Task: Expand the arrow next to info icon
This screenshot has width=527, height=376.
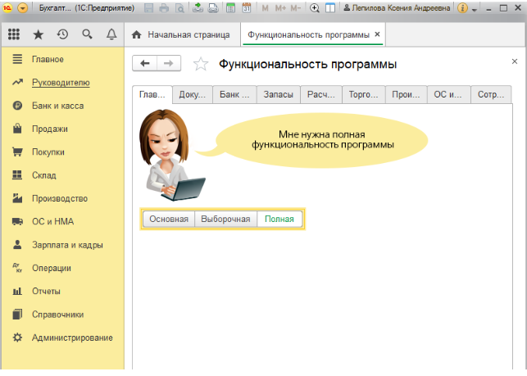Action: pyautogui.click(x=475, y=10)
